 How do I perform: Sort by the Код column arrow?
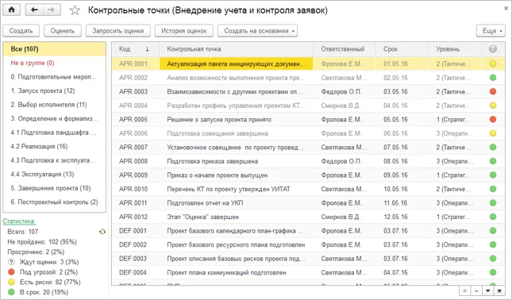(148, 49)
